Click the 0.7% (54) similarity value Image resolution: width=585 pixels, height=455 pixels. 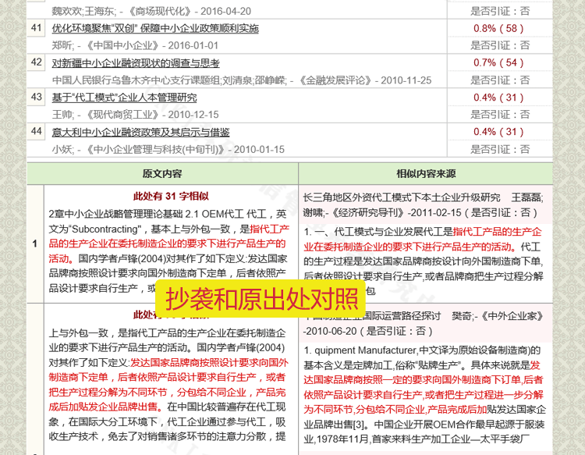click(498, 63)
